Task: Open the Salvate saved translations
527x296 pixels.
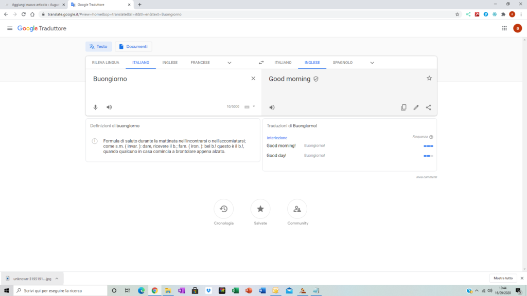Action: 260,209
